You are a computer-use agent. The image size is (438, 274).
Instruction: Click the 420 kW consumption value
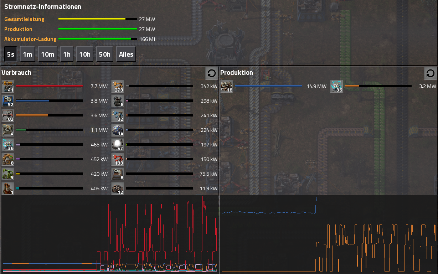[x=99, y=174]
